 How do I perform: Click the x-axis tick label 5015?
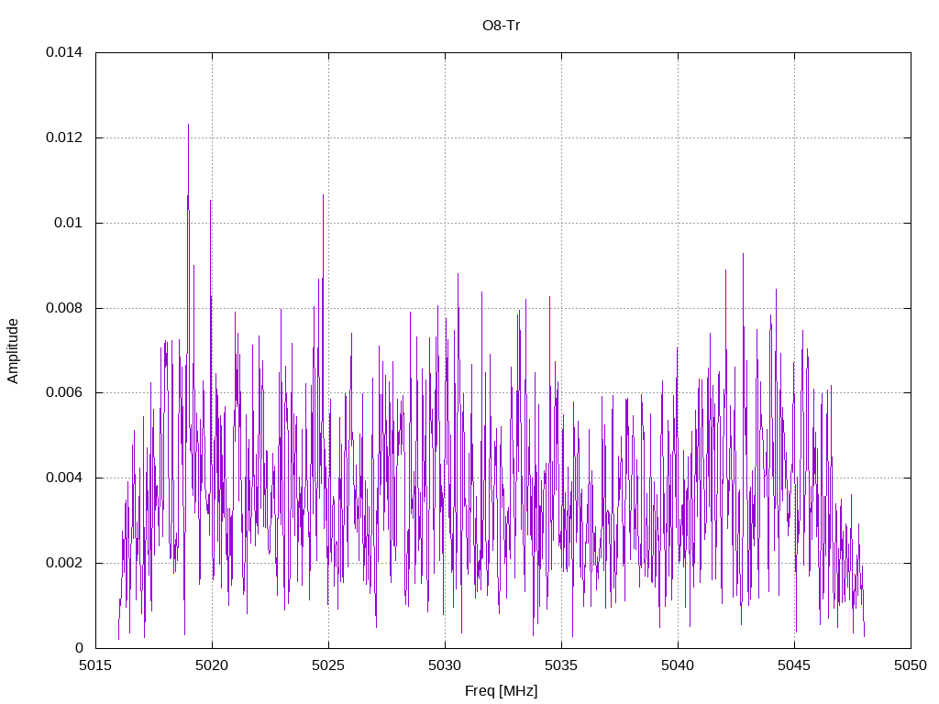tap(95, 665)
